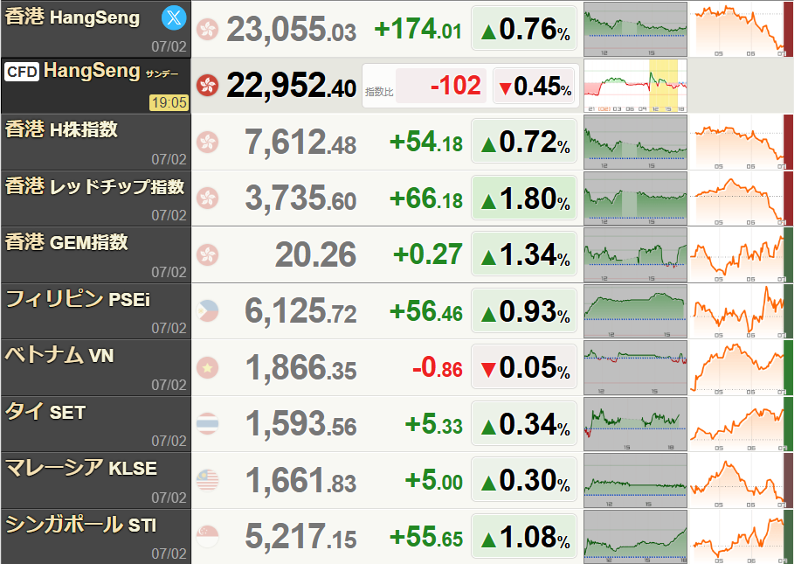Viewport: 794px width, 564px height.
Task: Click the -0.86 change value
Action: [x=438, y=367]
